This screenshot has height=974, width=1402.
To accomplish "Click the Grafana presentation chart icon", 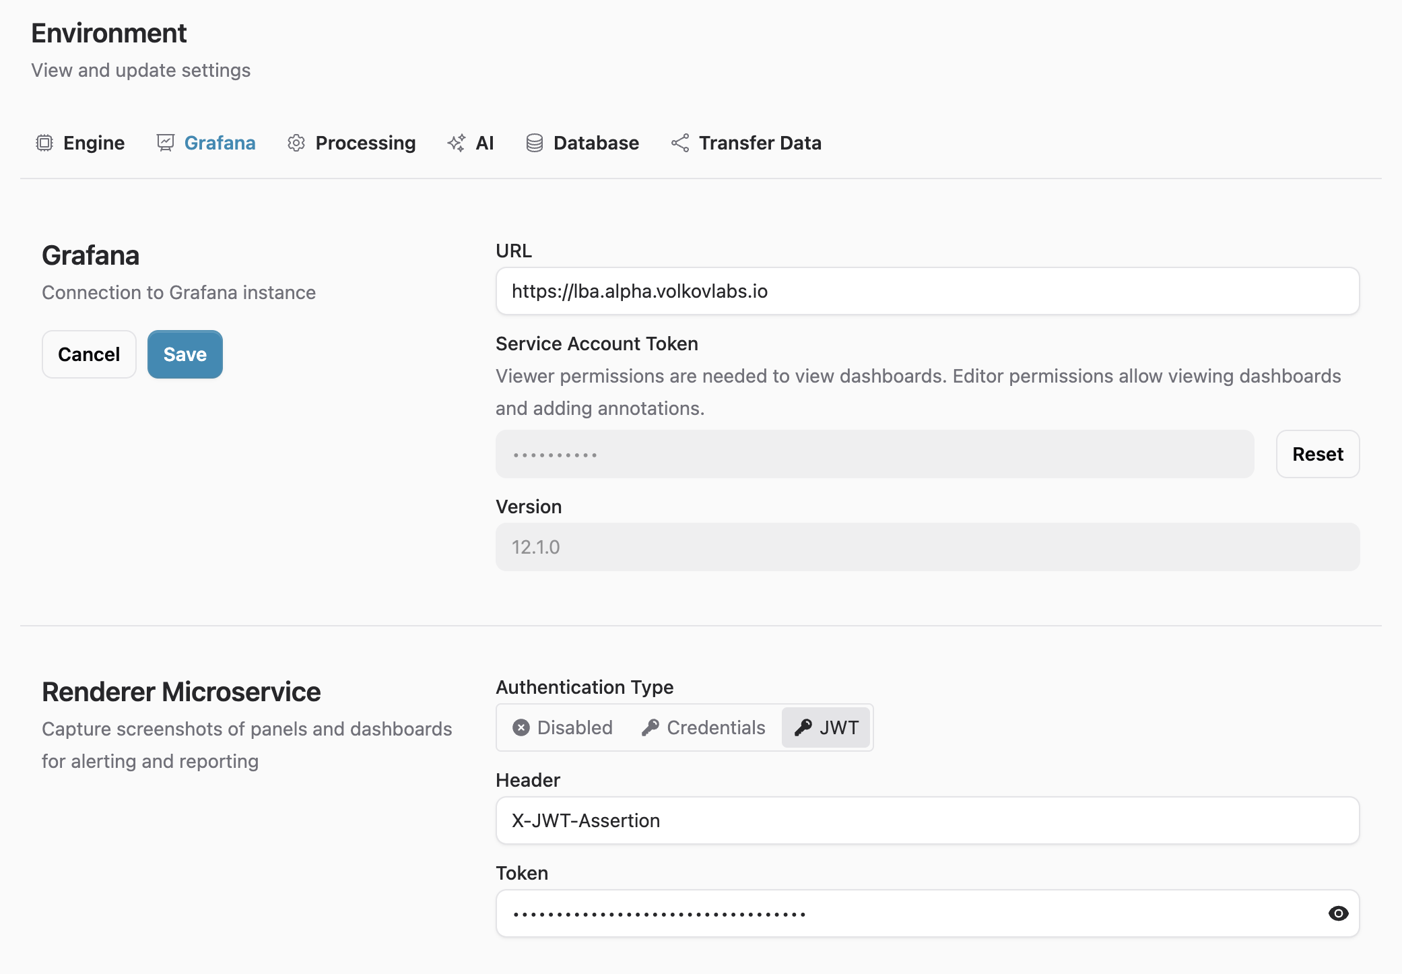I will pos(166,143).
